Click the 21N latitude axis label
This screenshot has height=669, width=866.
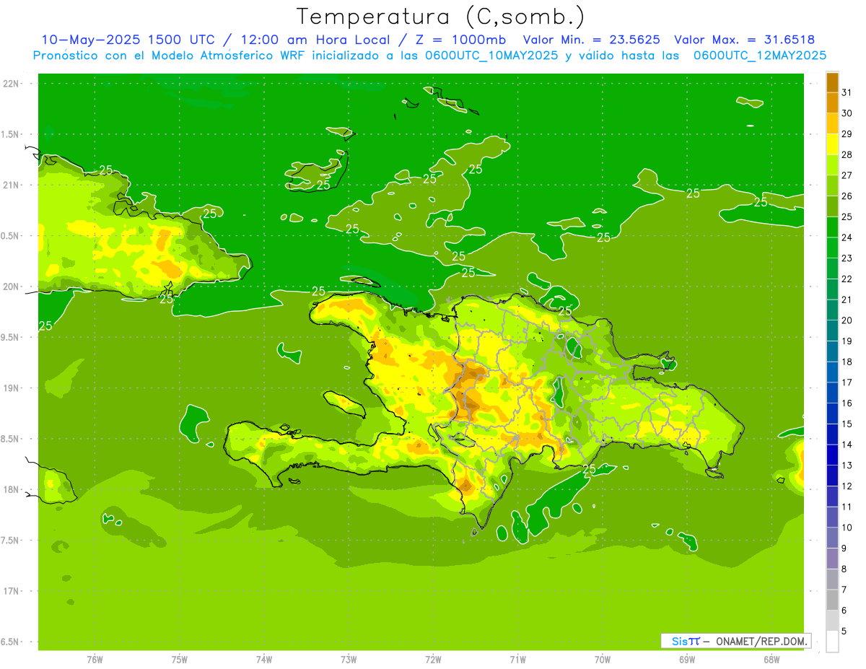tap(12, 185)
